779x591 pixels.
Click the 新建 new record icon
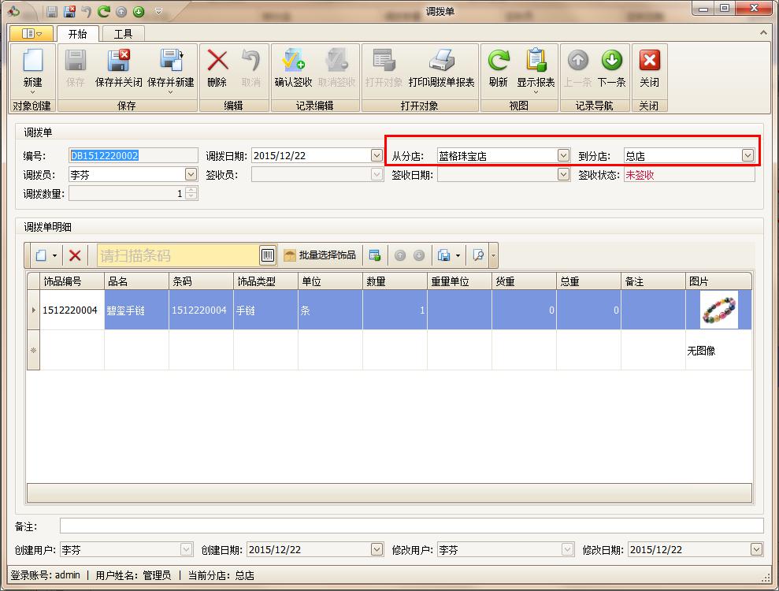coord(33,61)
